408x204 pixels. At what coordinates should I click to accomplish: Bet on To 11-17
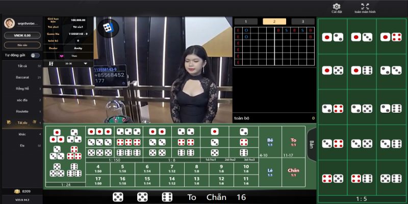[294, 142]
